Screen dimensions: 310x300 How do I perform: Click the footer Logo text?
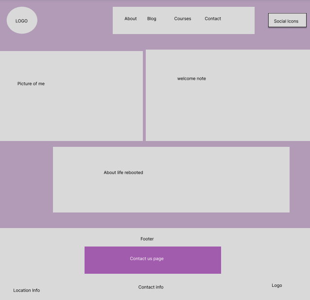coord(276,285)
